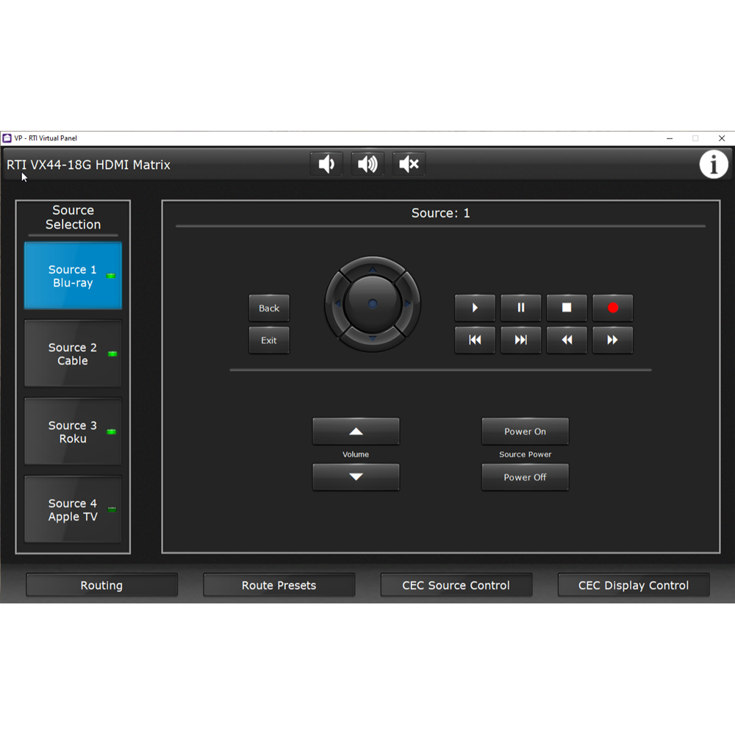Select Source 4 Apple TV
The image size is (735, 735).
(x=73, y=509)
